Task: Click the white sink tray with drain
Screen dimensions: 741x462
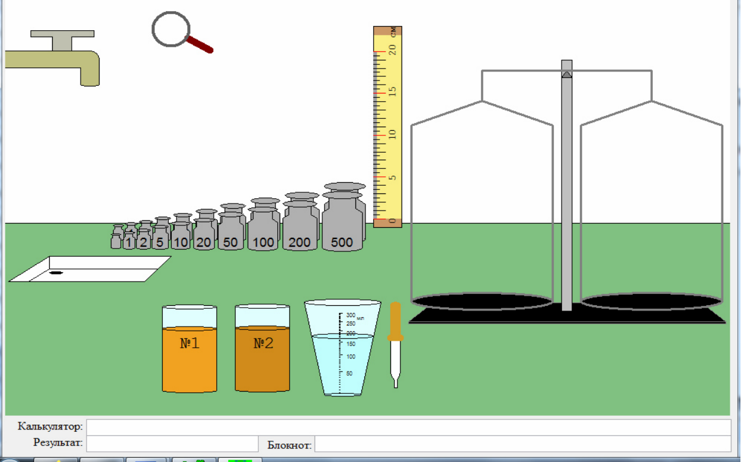Action: pyautogui.click(x=89, y=269)
